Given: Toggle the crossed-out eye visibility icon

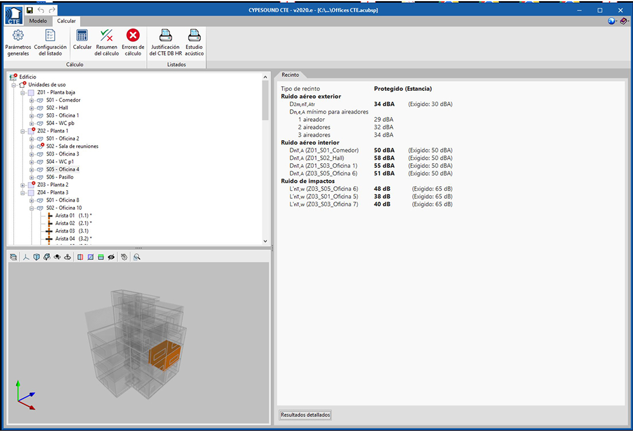Looking at the screenshot, I should 111,257.
